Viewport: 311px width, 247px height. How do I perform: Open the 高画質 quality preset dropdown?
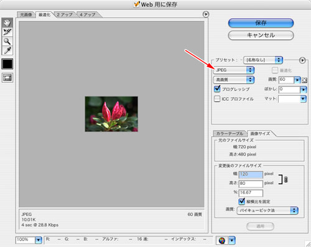[x=234, y=80]
